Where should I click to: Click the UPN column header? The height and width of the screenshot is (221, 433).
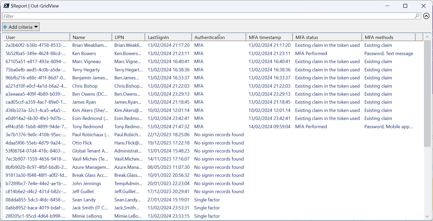pyautogui.click(x=128, y=37)
